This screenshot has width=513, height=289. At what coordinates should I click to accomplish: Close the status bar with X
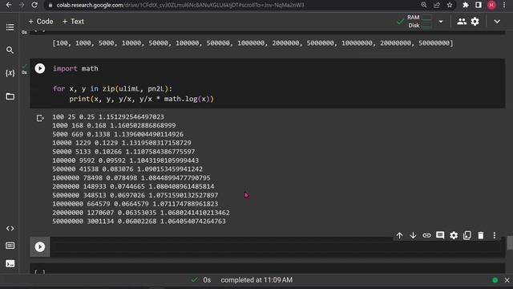tap(507, 280)
